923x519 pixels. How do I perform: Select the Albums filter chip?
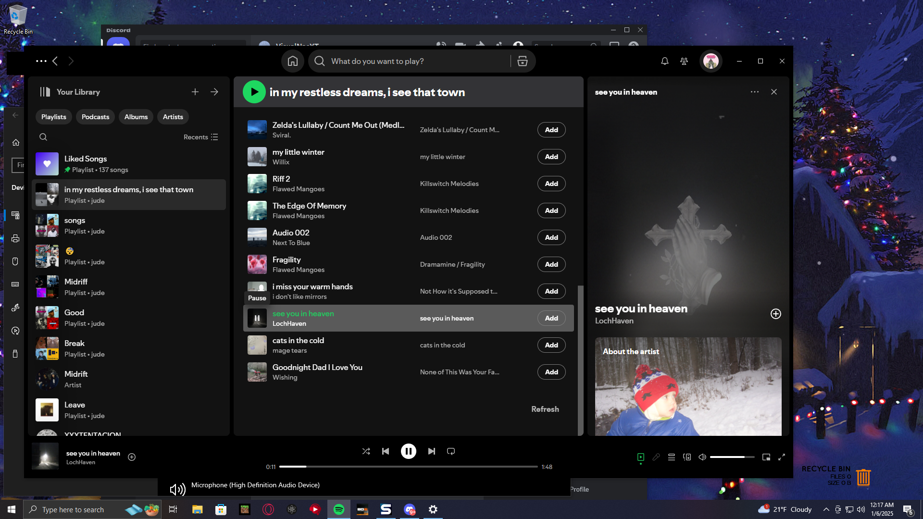136,117
